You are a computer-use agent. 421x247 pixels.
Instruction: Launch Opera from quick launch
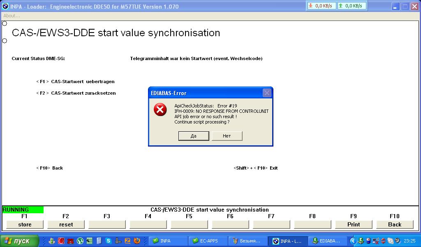pos(61,241)
